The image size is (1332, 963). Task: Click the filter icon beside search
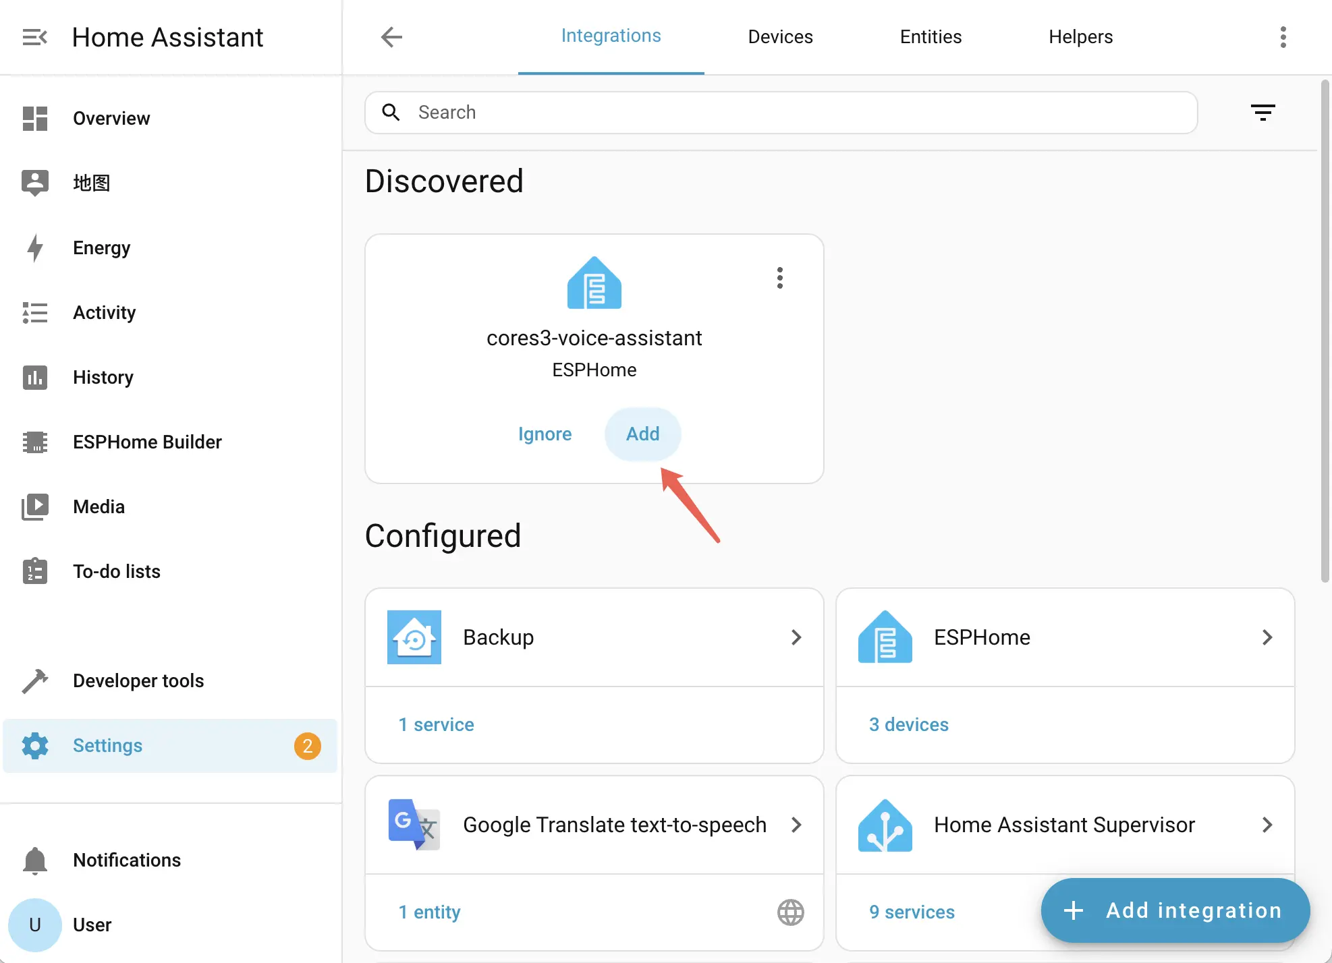tap(1262, 113)
